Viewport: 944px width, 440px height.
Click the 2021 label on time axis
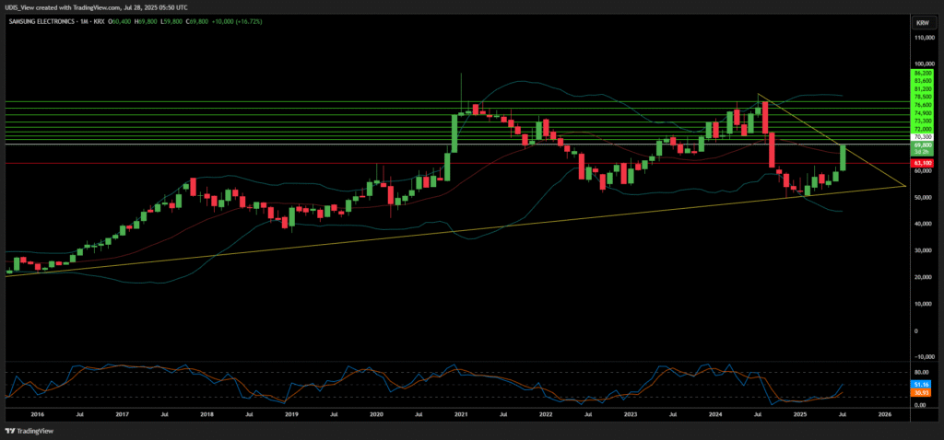tap(461, 415)
